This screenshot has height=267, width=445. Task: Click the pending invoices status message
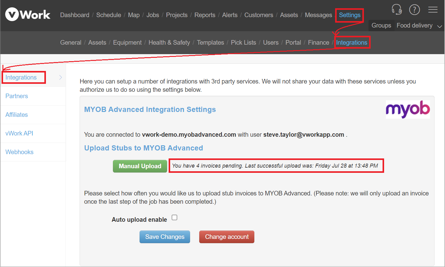275,166
